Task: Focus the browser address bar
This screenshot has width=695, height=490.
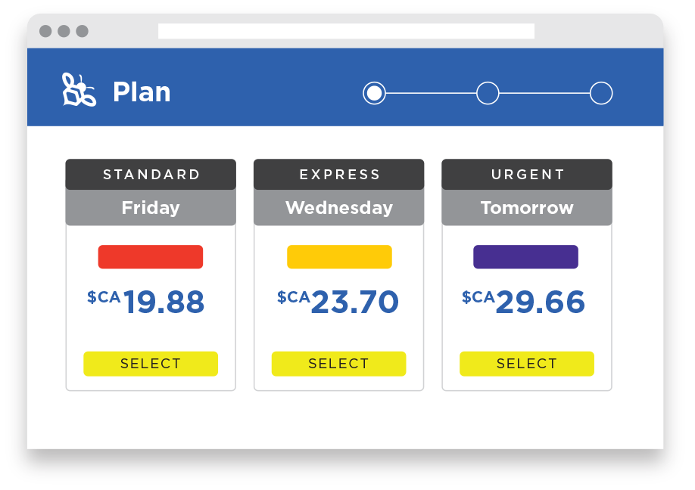Action: click(346, 31)
